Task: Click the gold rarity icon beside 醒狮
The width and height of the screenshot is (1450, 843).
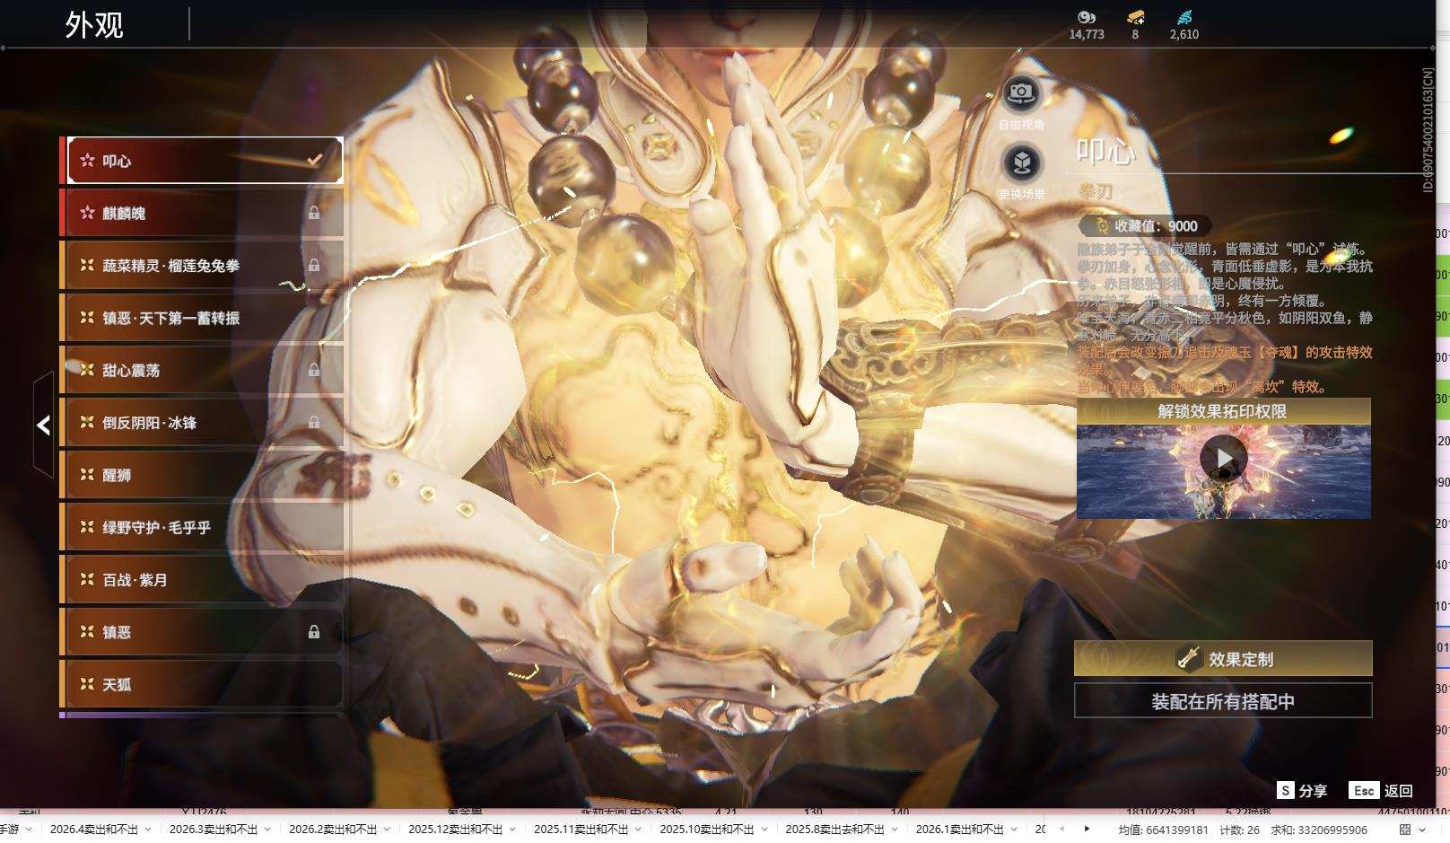Action: (87, 474)
